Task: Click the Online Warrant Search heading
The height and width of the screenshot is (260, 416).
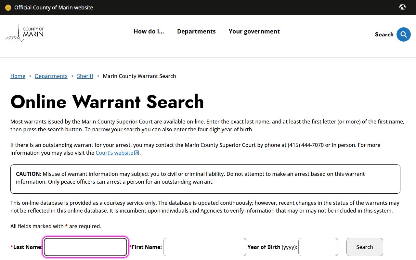Action: point(107,101)
